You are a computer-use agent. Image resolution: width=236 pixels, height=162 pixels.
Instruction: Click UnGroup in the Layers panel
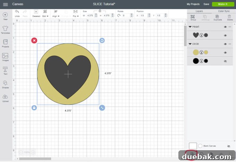coord(205,18)
